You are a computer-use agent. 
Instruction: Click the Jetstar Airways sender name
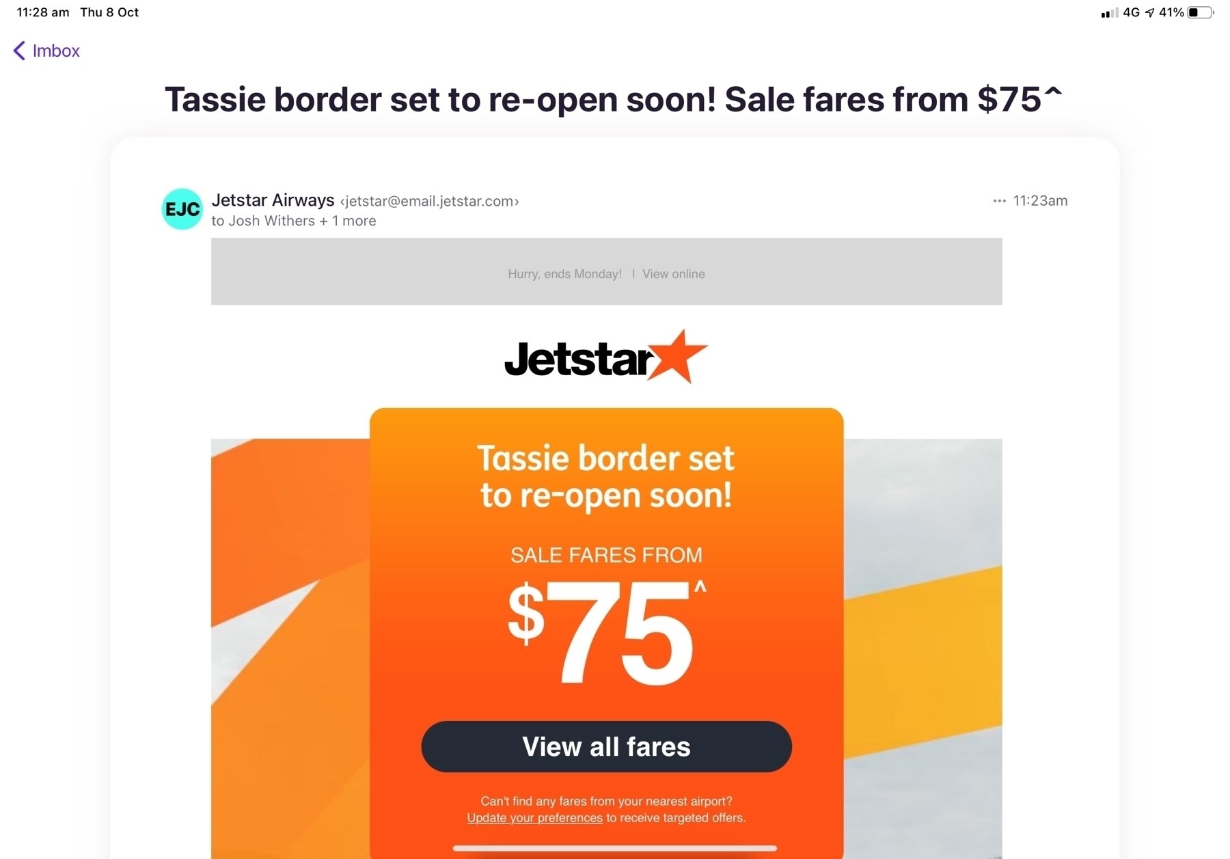pos(273,200)
